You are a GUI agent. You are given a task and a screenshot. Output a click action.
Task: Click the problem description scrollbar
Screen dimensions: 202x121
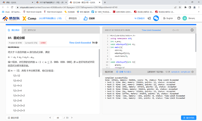click(99, 63)
